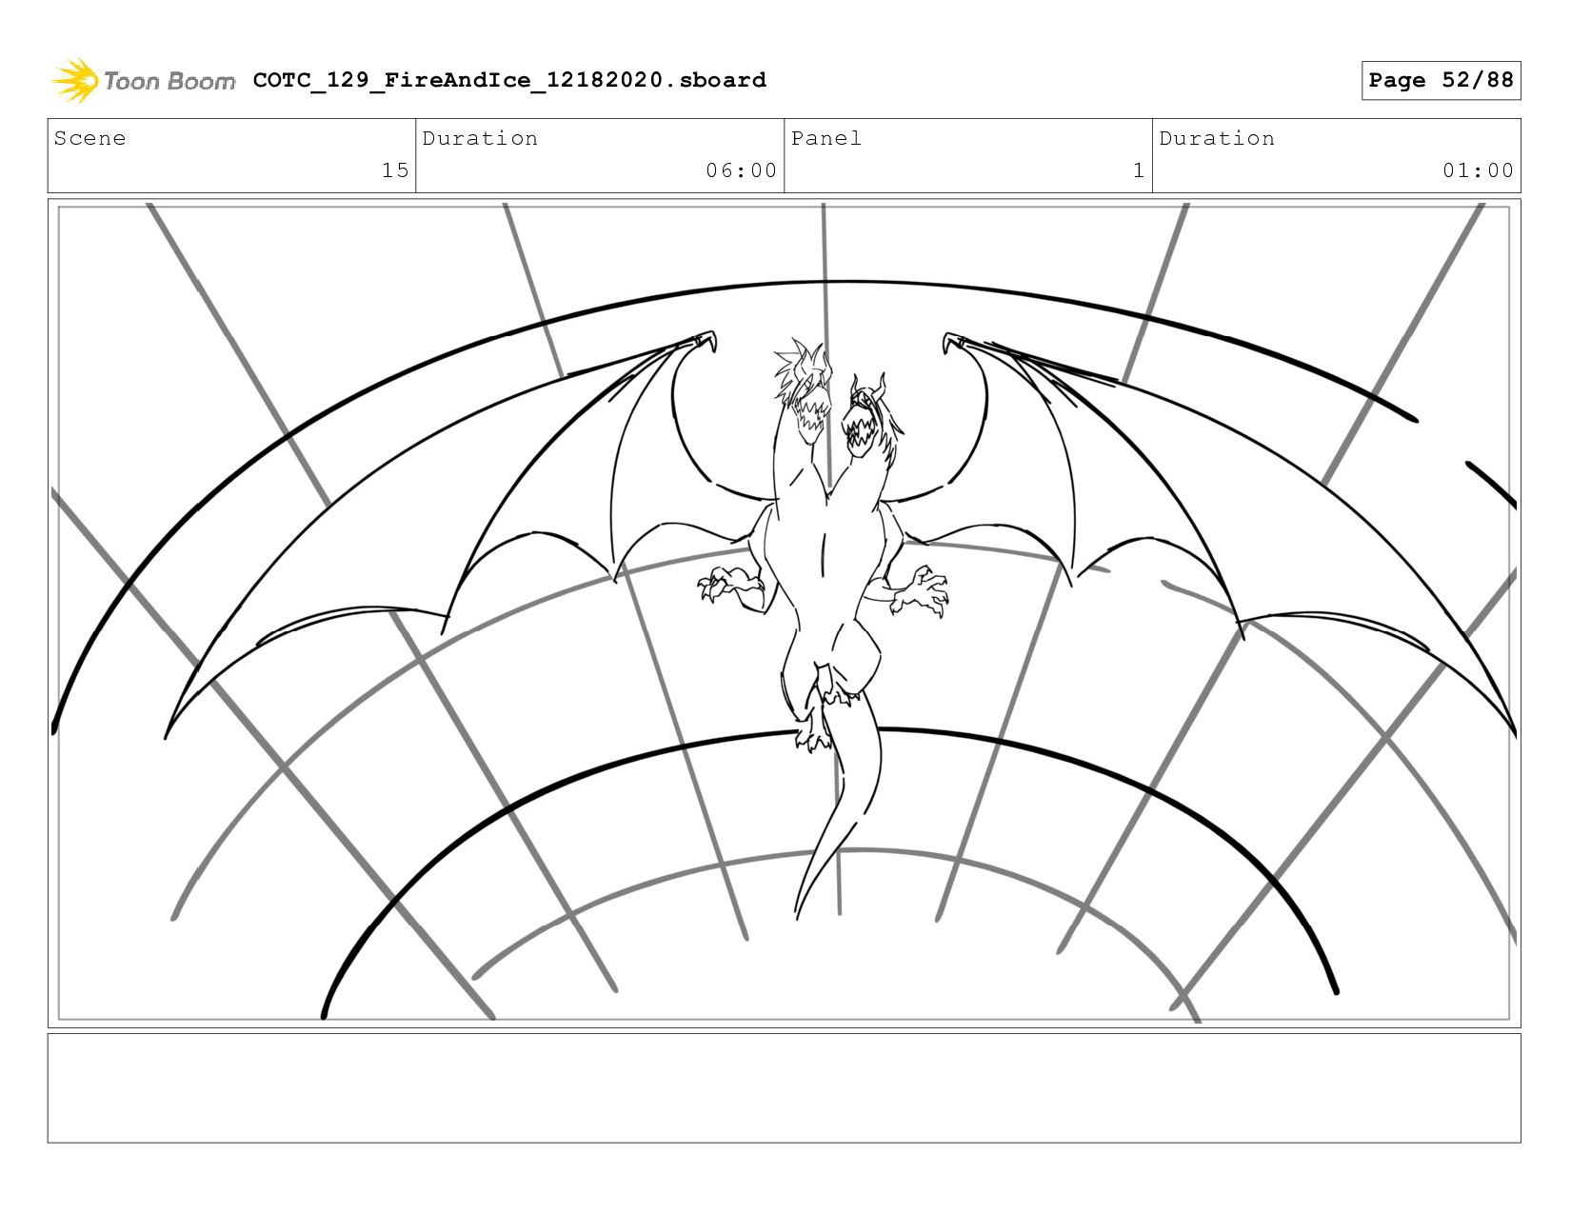
Task: Click the panel duration value 01:00
Action: click(1478, 170)
